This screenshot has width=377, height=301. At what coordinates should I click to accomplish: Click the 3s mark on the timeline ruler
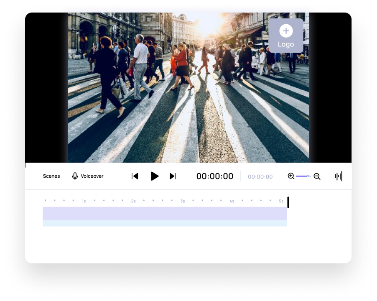(x=182, y=201)
